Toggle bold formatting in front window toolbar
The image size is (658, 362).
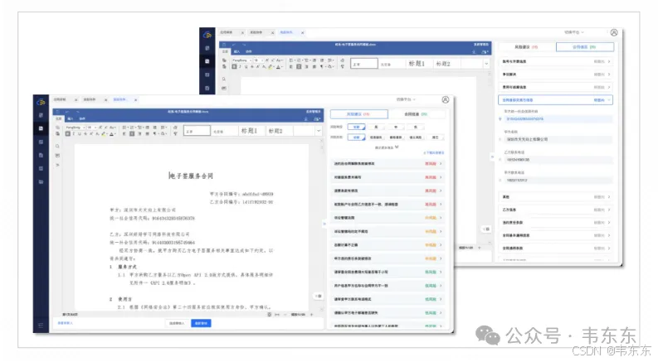coord(67,134)
